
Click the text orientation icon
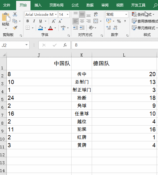91,28
